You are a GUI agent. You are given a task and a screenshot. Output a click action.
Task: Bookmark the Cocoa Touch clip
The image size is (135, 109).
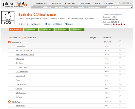click(x=120, y=75)
